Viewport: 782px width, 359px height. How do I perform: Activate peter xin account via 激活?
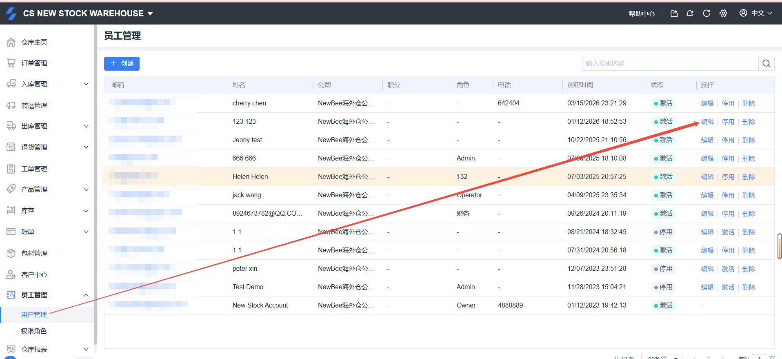pos(728,269)
